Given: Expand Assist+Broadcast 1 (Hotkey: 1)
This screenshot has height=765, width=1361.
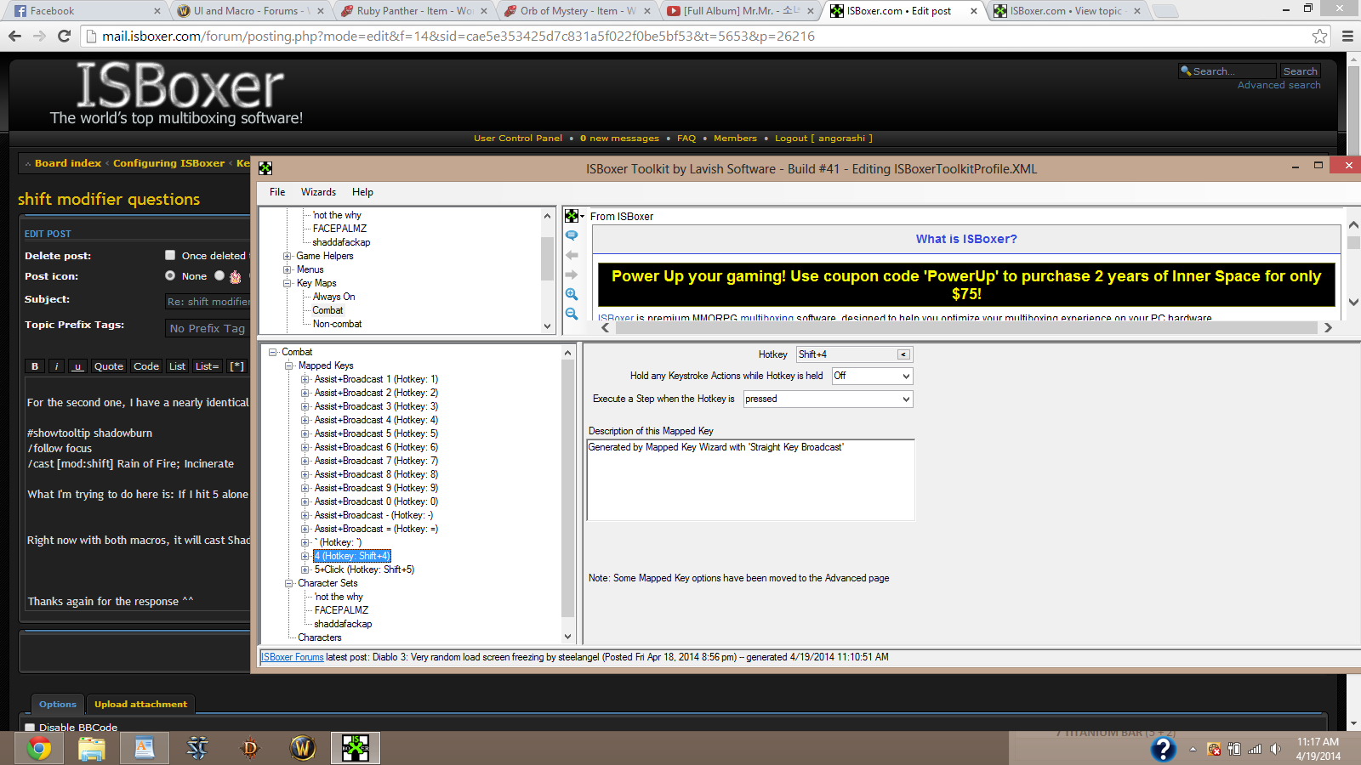Looking at the screenshot, I should [305, 379].
